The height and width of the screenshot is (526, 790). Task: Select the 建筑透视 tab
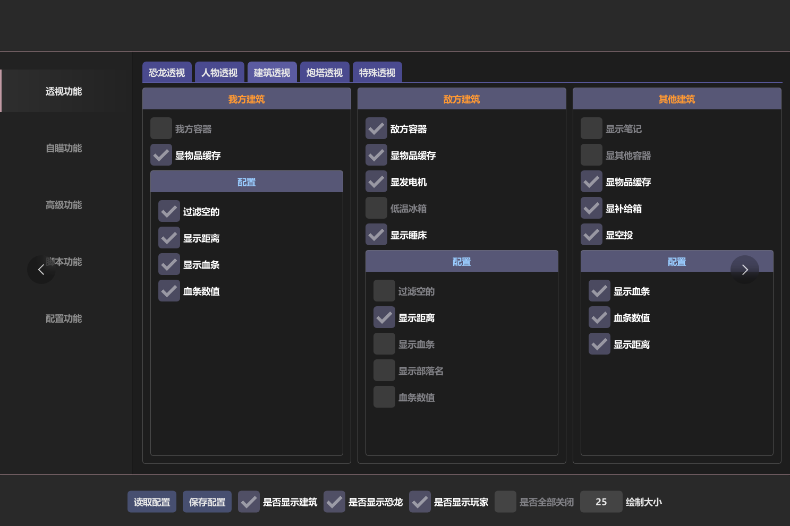[x=272, y=73]
